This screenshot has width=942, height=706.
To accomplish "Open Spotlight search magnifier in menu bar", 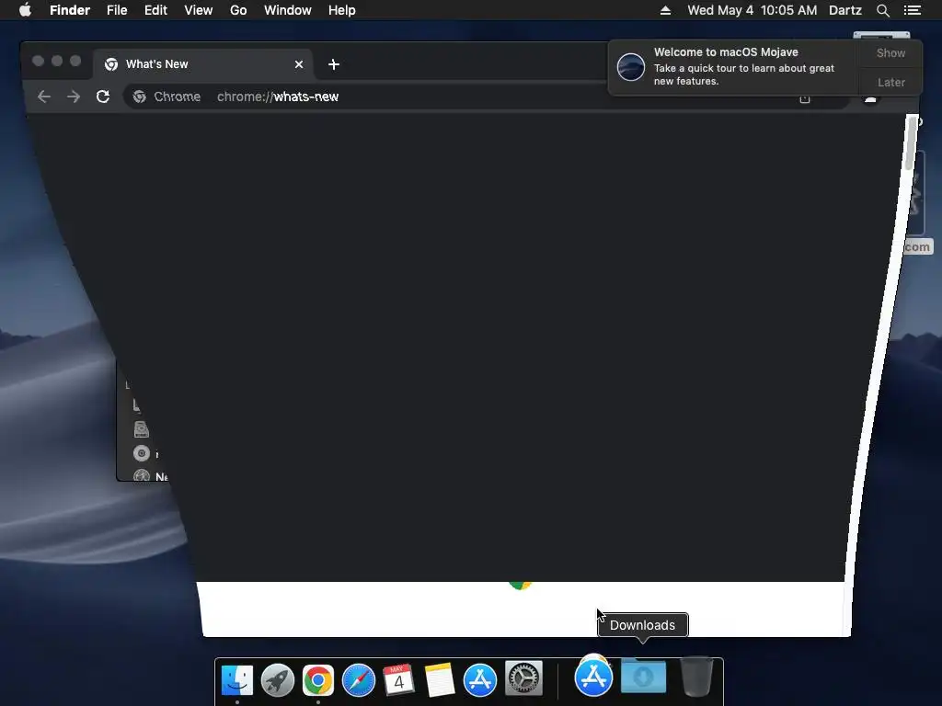I will point(882,10).
